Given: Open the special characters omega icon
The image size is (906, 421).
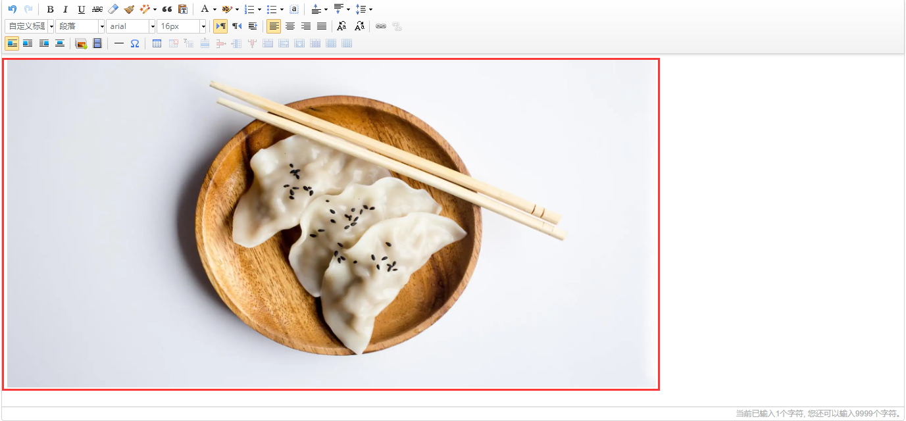Looking at the screenshot, I should coord(134,43).
